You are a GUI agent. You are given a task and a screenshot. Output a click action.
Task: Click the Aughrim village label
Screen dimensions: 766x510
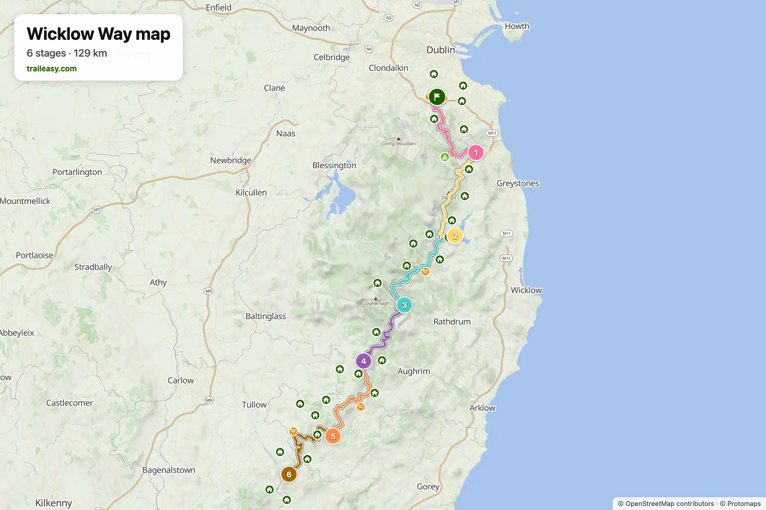pos(414,371)
